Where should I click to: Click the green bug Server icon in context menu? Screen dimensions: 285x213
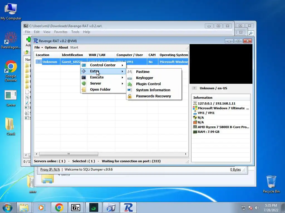pyautogui.click(x=83, y=83)
